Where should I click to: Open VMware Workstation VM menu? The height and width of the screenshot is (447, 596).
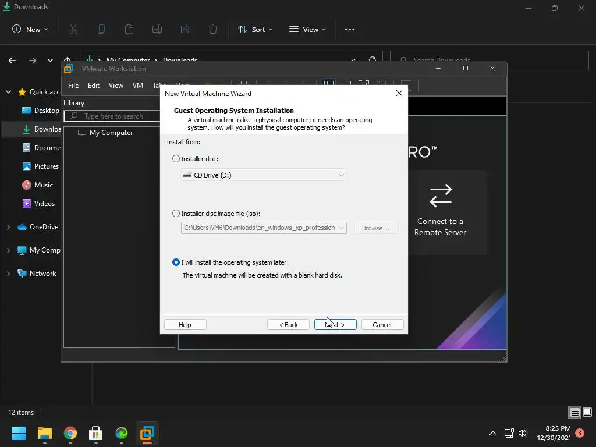tap(137, 86)
